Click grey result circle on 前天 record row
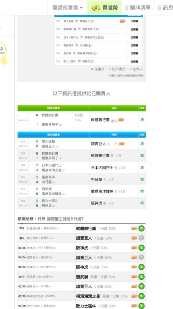Viewport: 173px width, 309px height. pyautogui.click(x=141, y=238)
